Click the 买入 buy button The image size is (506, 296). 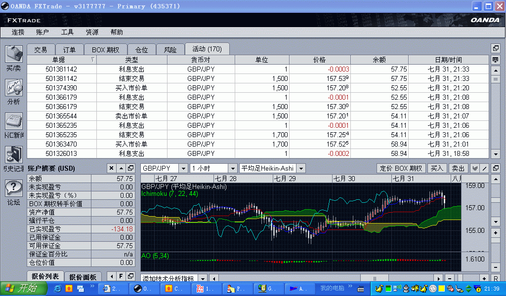tap(437, 168)
